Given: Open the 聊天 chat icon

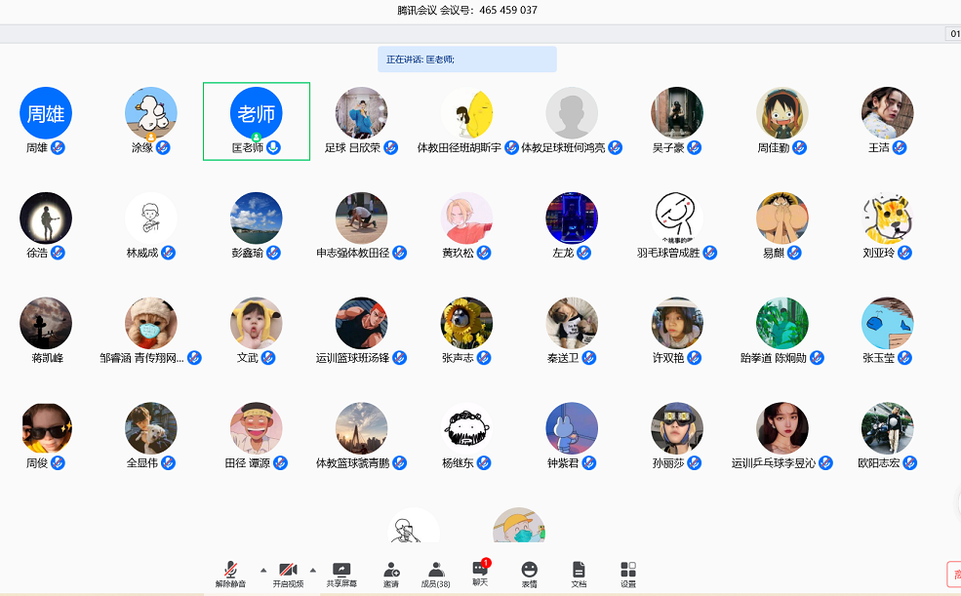Looking at the screenshot, I should point(479,572).
